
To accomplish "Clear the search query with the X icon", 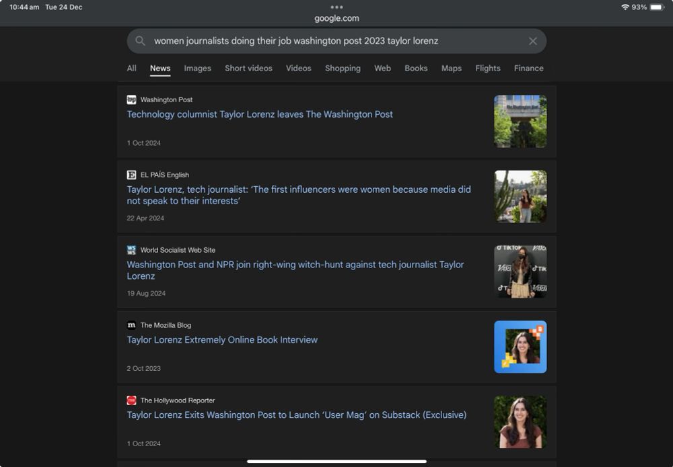I will [x=532, y=41].
